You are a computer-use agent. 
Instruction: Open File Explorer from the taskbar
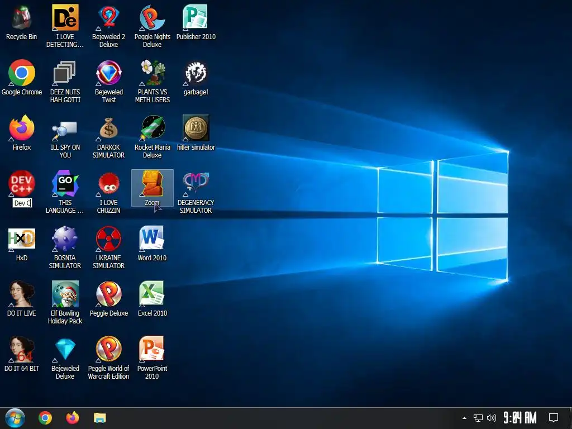99,418
